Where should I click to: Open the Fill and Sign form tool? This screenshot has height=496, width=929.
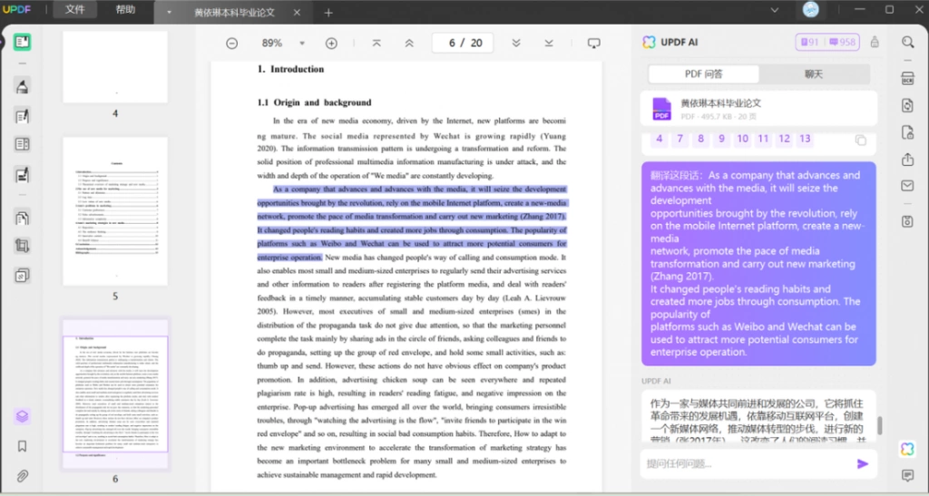point(22,175)
